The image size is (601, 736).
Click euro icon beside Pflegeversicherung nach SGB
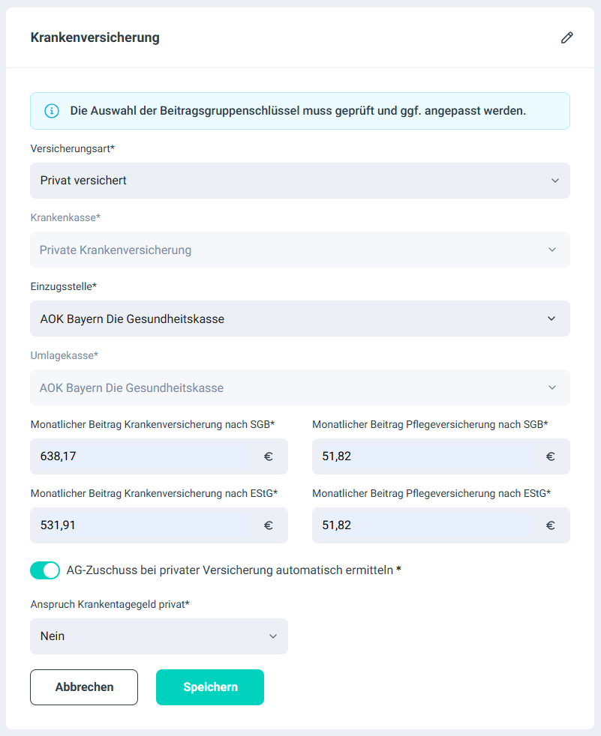[550, 456]
